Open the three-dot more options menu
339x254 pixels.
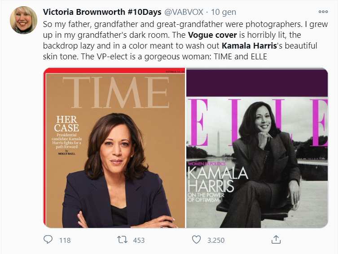(323, 12)
